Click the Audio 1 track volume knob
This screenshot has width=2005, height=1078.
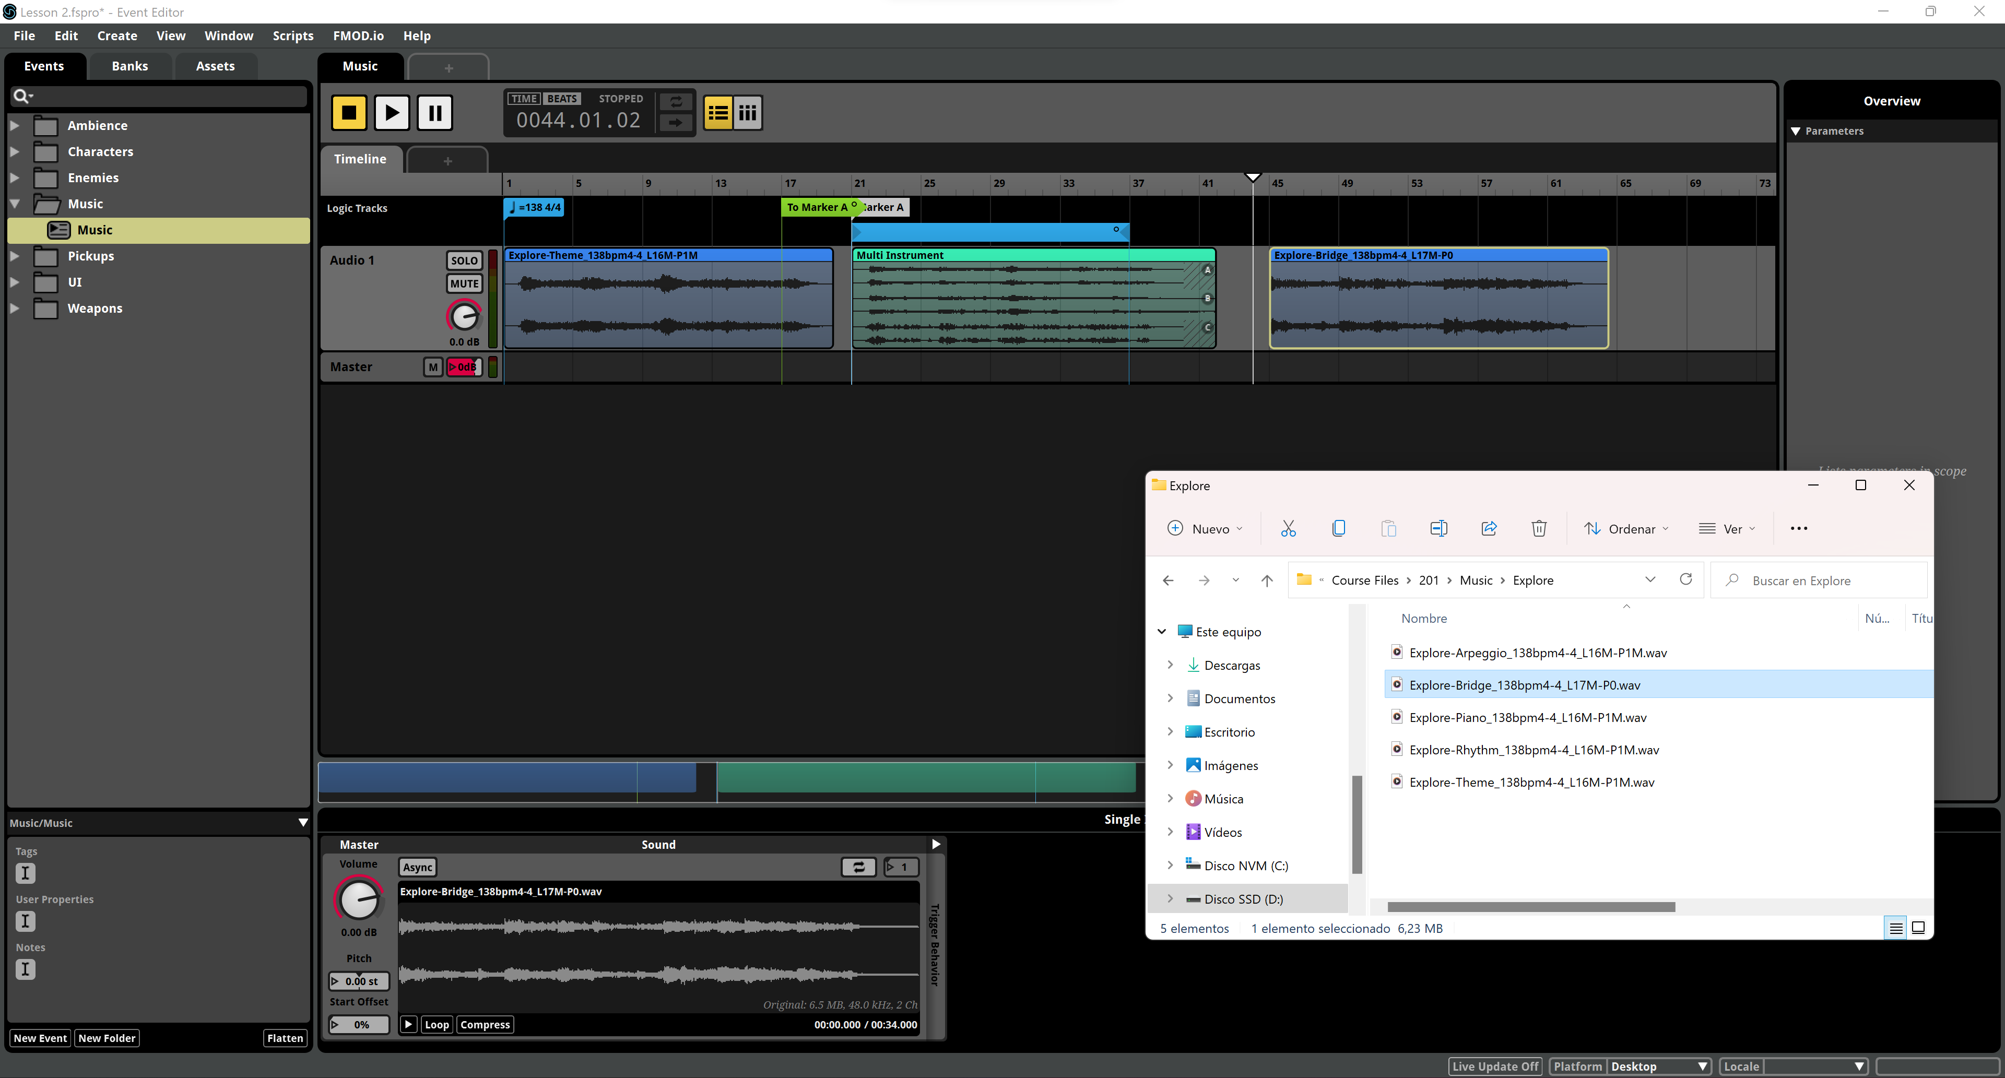[464, 317]
